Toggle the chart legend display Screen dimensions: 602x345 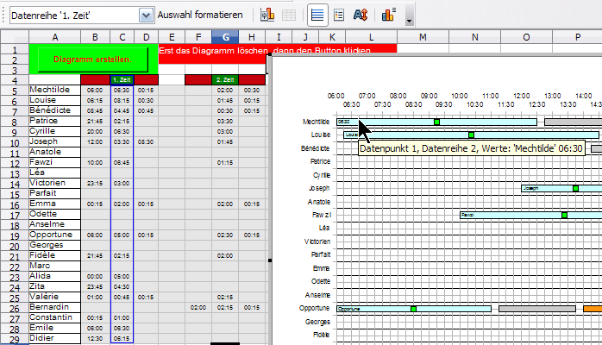pos(339,16)
